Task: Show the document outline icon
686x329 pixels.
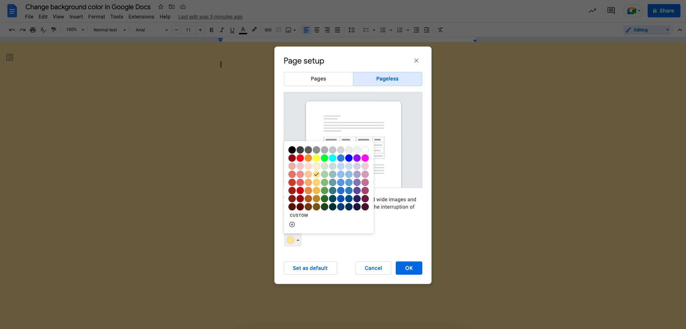Action: [x=10, y=57]
